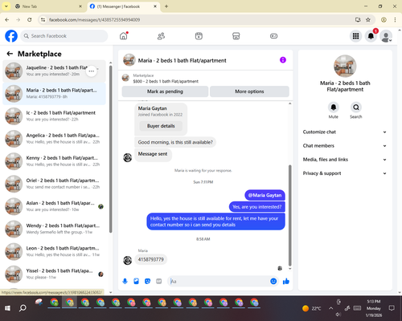The width and height of the screenshot is (402, 321).
Task: Open Angelica conversation in the list
Action: click(x=54, y=139)
